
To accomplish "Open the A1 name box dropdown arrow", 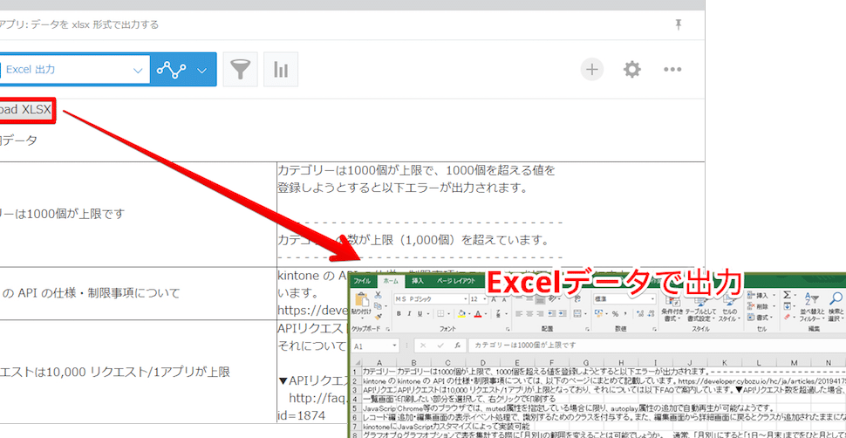I will point(395,346).
